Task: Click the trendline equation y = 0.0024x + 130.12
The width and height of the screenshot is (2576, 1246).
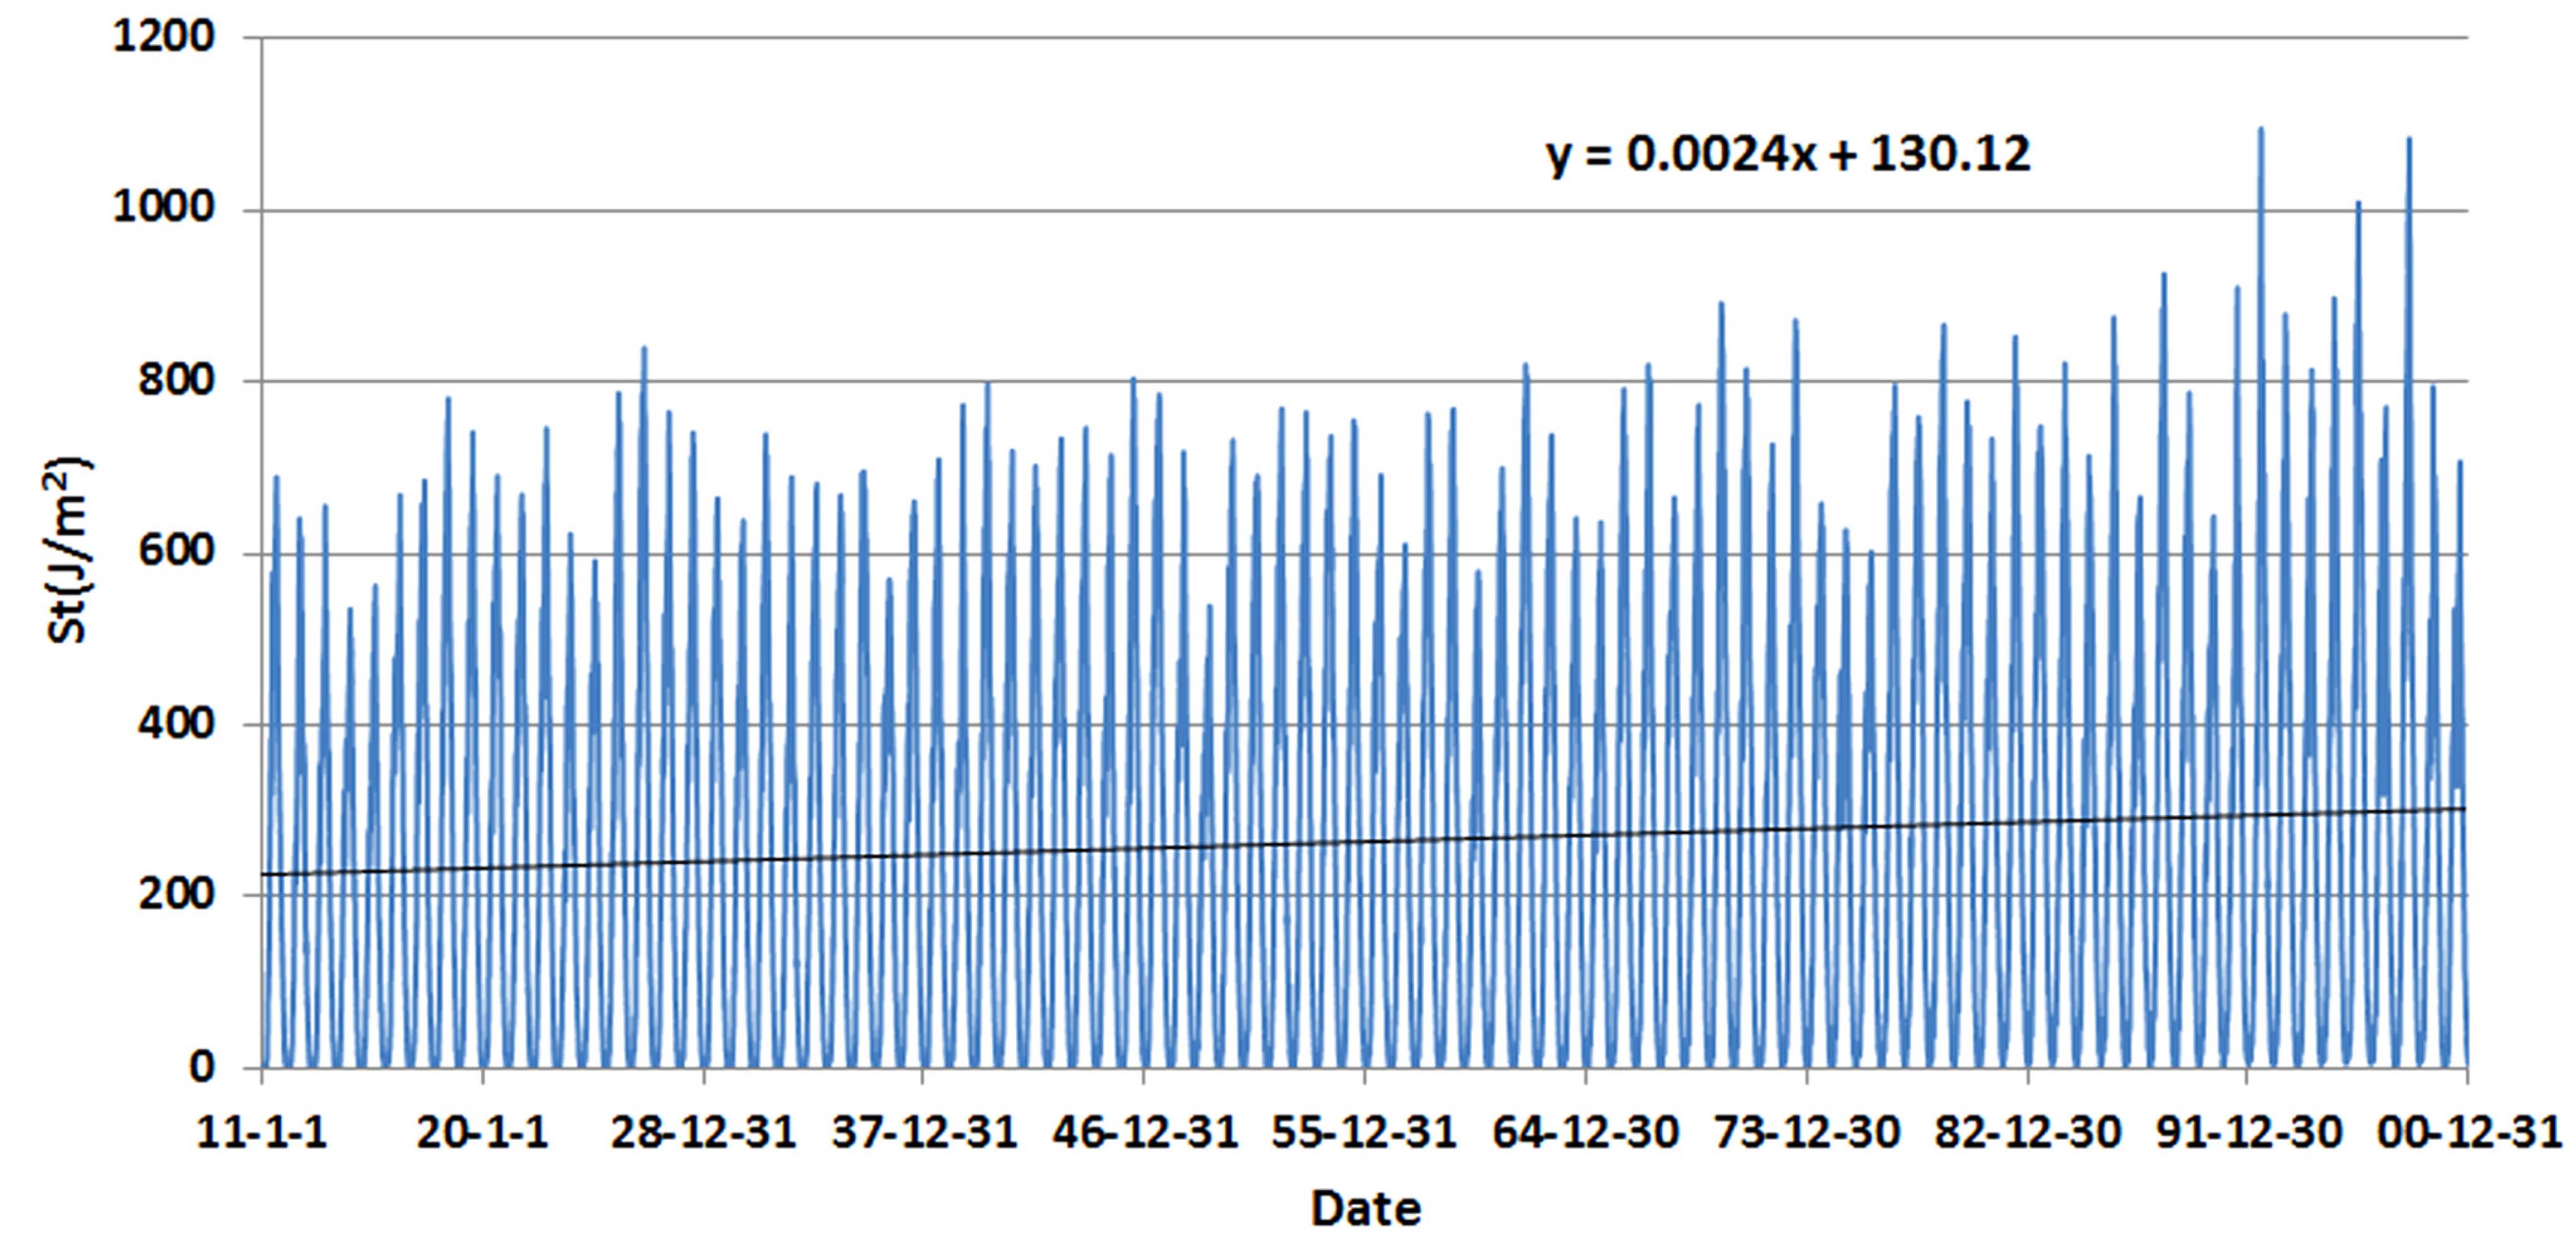Action: 1788,155
